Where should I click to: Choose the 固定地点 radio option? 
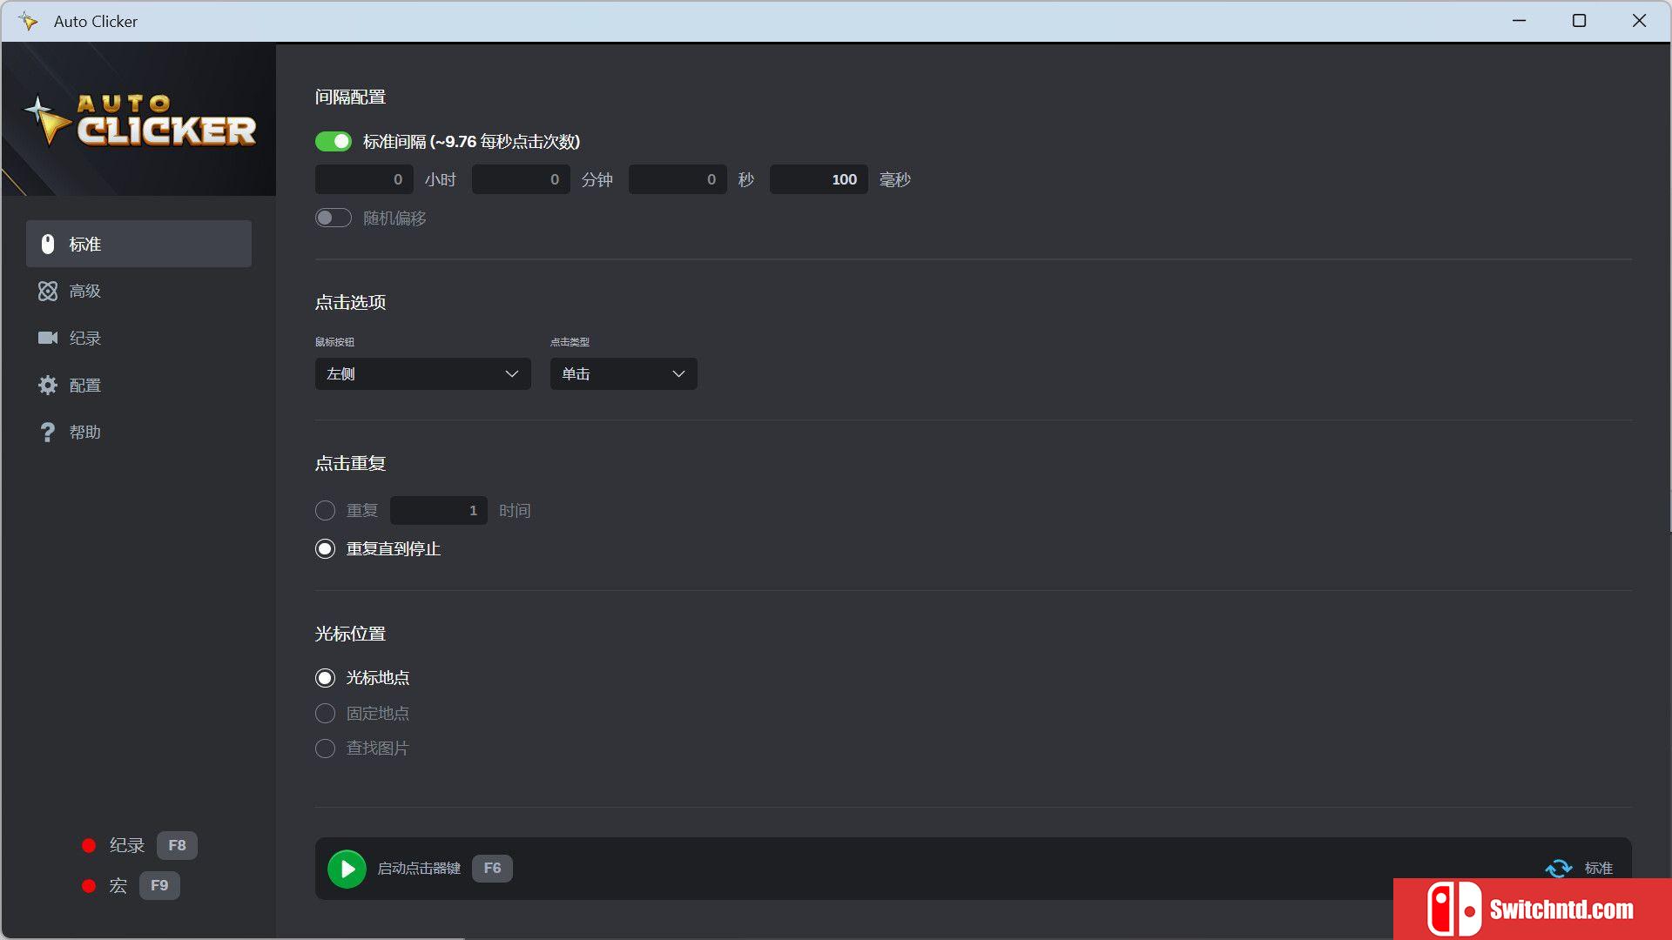(x=325, y=714)
